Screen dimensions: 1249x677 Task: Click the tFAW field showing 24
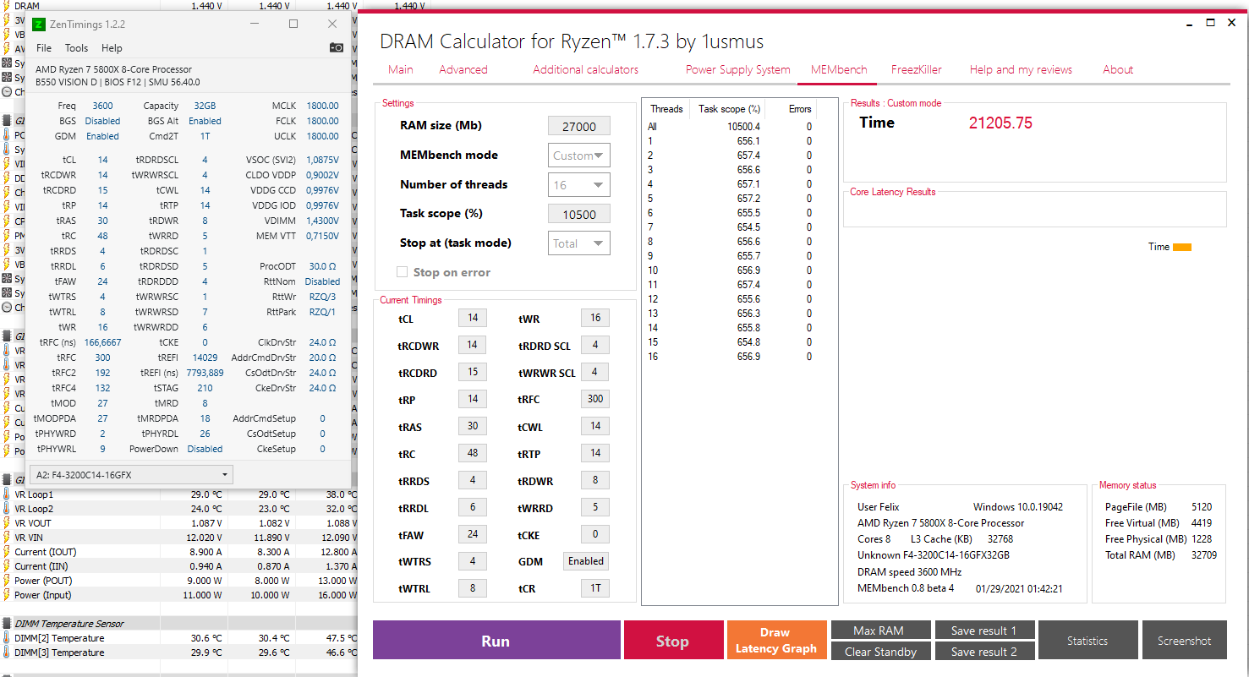coord(473,534)
